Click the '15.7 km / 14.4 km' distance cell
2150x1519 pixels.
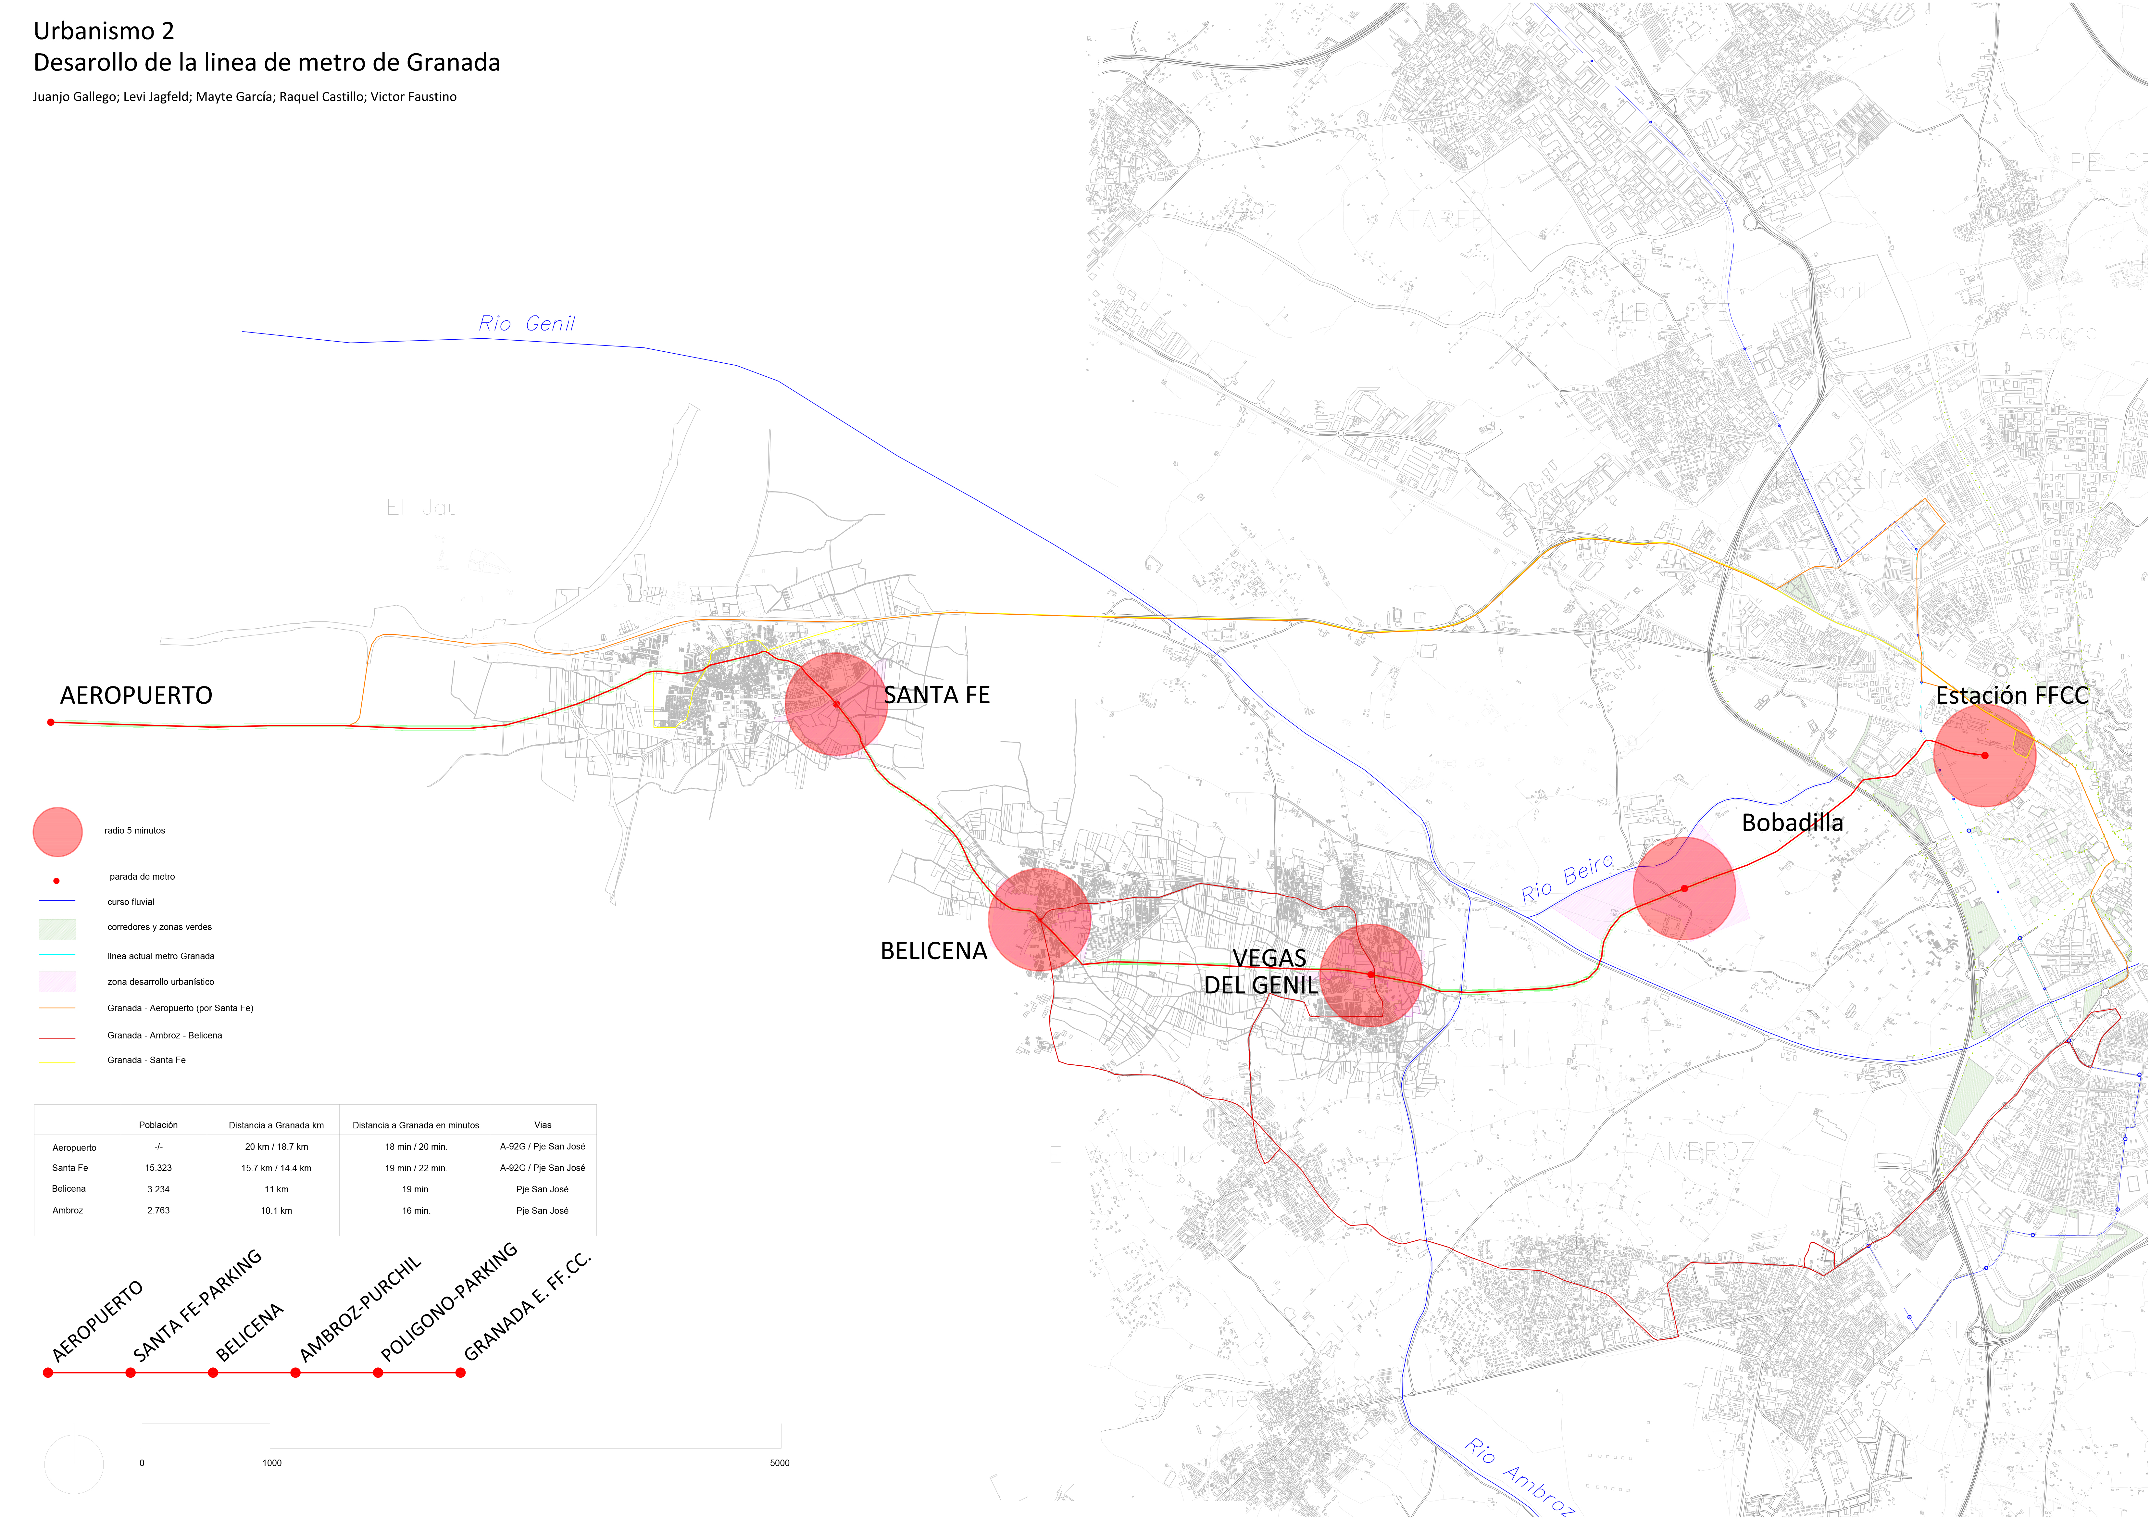tap(276, 1168)
